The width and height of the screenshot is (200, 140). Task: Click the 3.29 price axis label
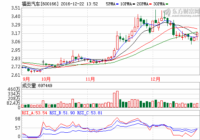pyautogui.click(x=16, y=25)
